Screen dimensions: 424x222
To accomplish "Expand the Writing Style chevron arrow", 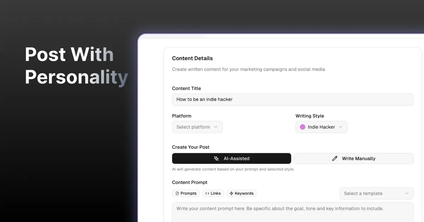I will 341,127.
